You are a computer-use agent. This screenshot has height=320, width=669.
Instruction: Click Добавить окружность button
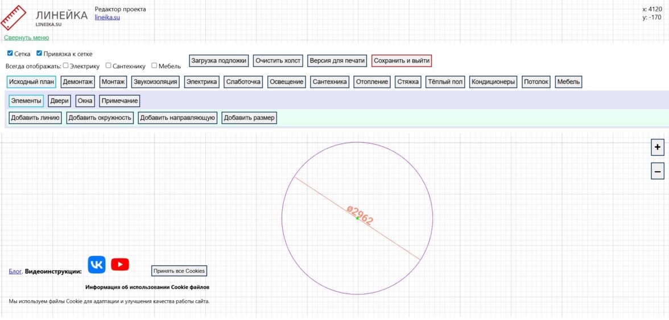click(100, 118)
